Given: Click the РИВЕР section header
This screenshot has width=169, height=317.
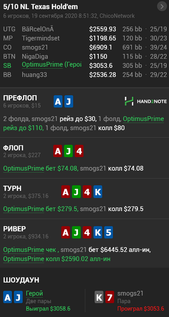Looking at the screenshot, I should (14, 229).
